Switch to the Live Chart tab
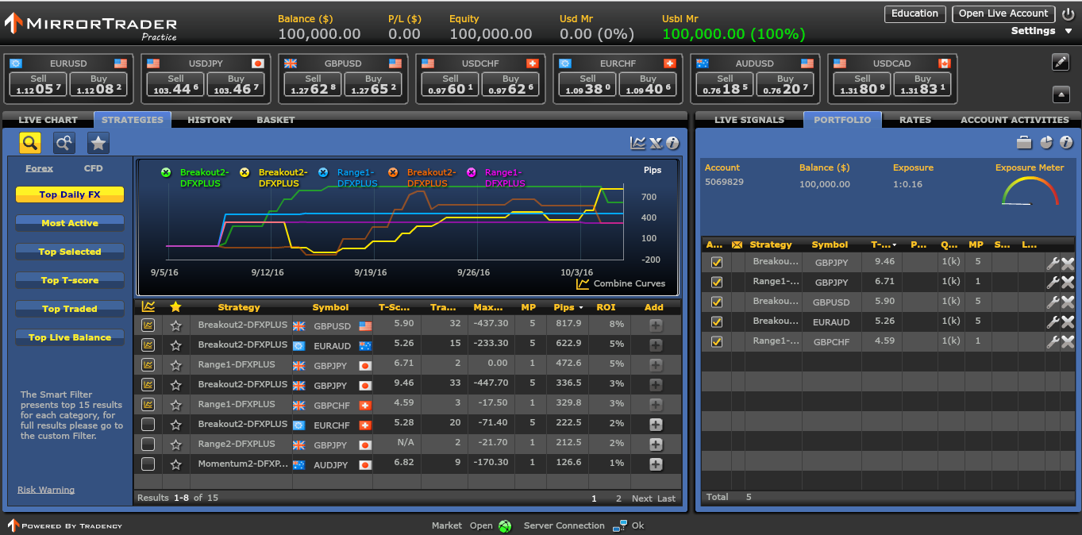Viewport: 1082px width, 535px height. click(48, 120)
